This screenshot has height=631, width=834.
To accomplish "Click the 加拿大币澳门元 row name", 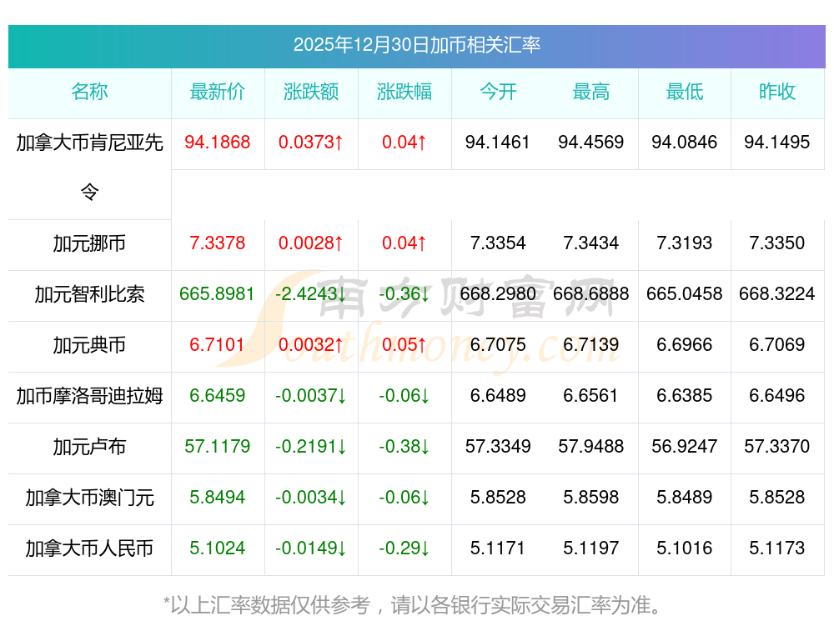I will tap(89, 498).
